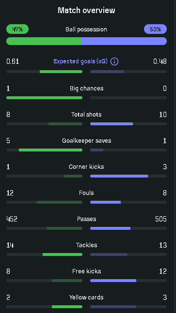Click the Yellow cards label

pos(86,298)
